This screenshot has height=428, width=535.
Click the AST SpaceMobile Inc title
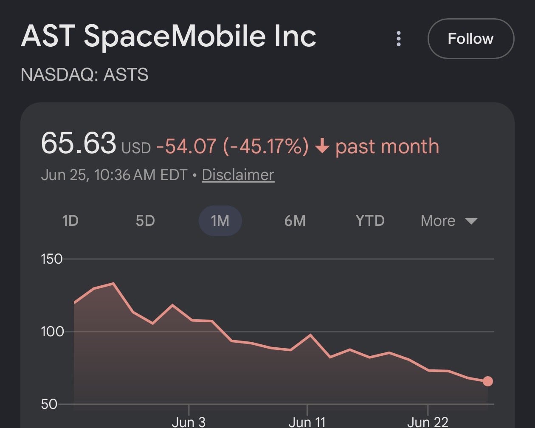click(x=169, y=37)
